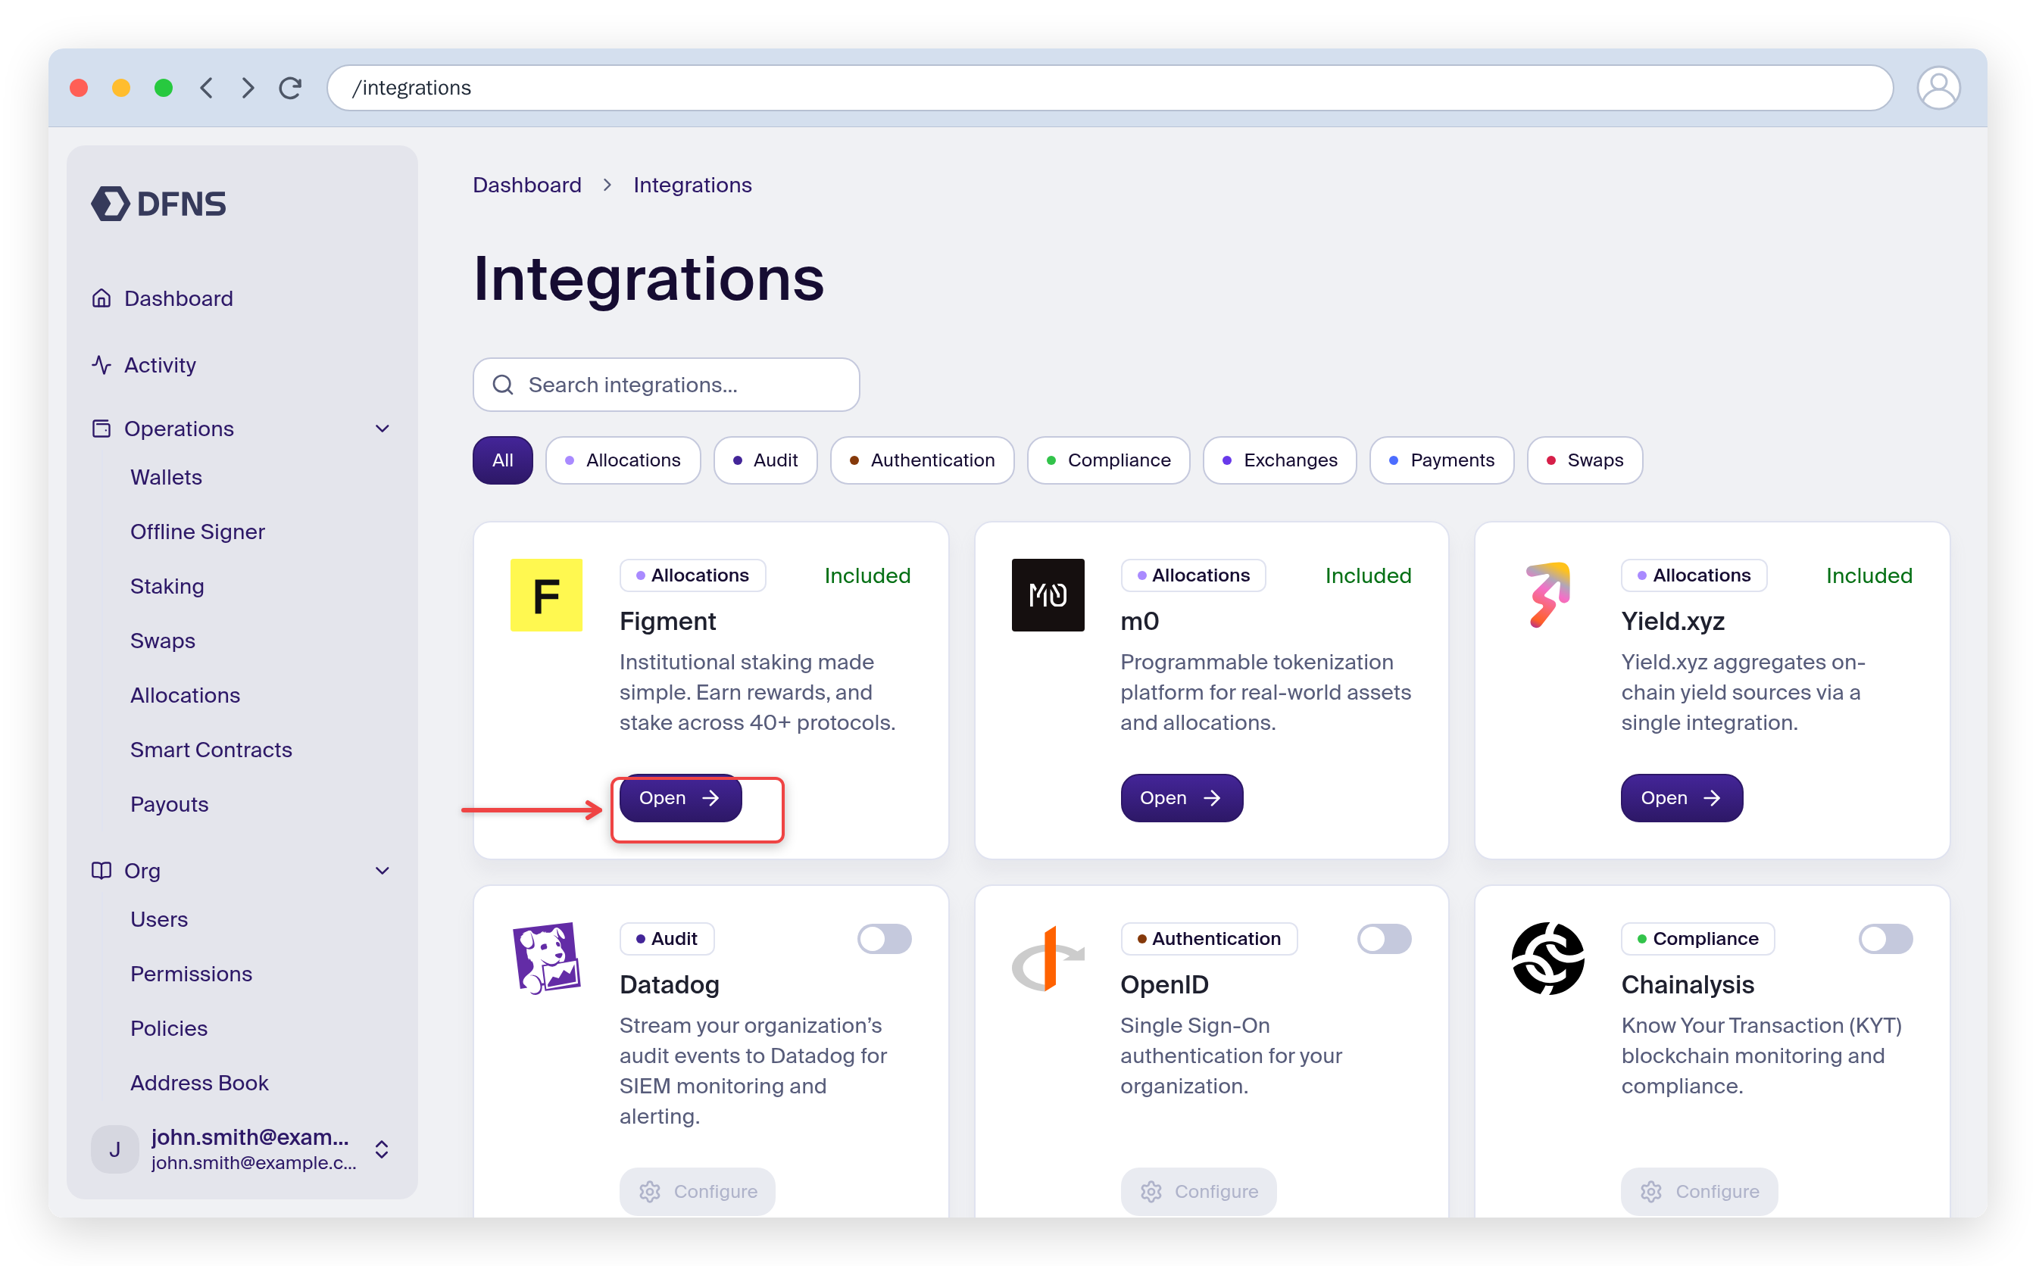This screenshot has height=1266, width=2036.
Task: Click the Datadog logo
Action: tap(546, 959)
